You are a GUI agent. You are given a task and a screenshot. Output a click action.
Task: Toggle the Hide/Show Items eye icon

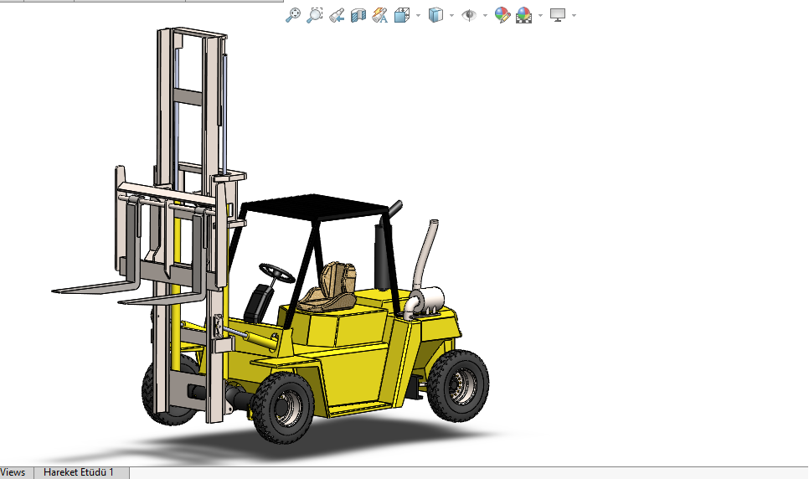pos(469,14)
